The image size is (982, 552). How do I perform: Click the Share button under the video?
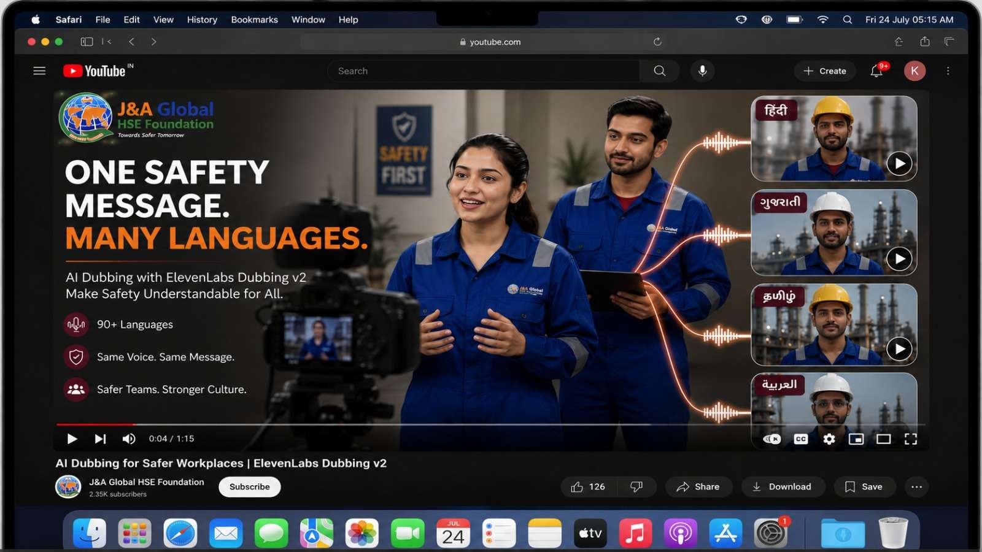point(698,487)
